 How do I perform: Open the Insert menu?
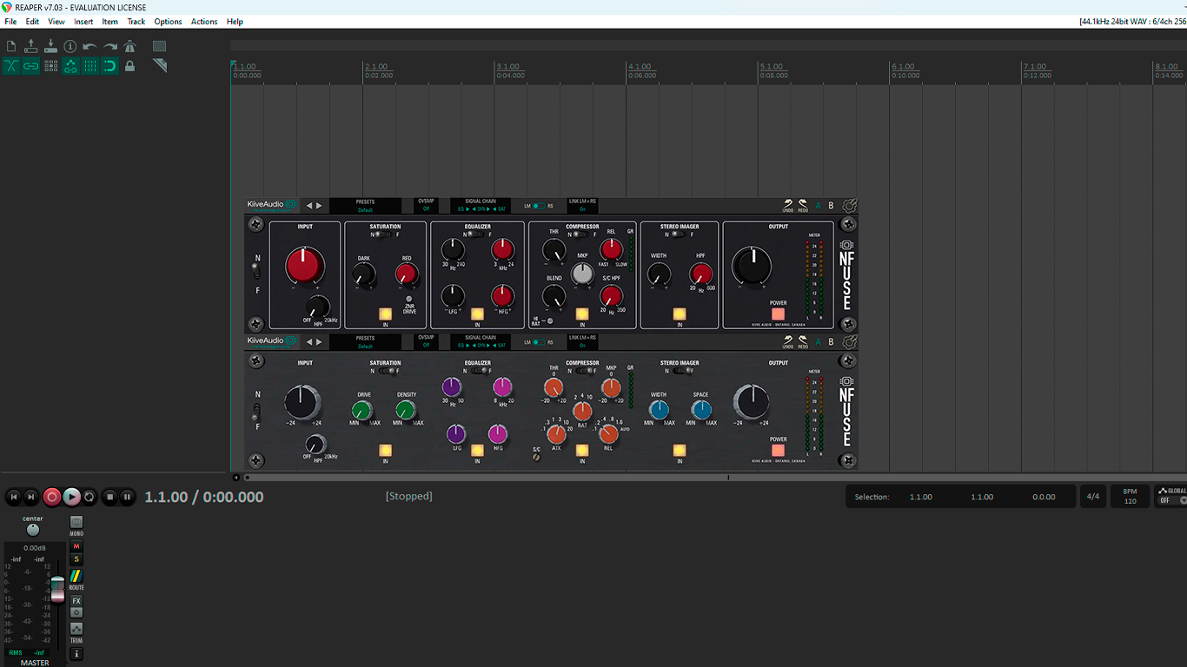click(x=83, y=22)
